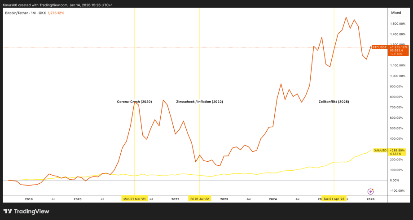Select the Zinsschock / Inflation (2022) annotation
The image size is (413, 220).
point(199,102)
